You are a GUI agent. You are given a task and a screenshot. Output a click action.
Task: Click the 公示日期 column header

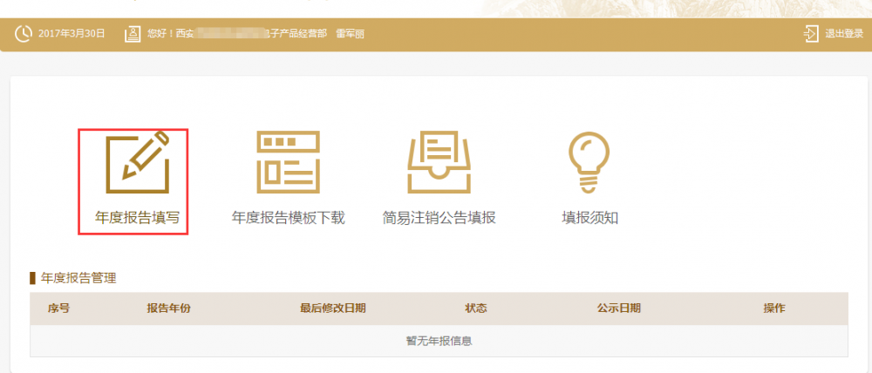click(x=618, y=309)
